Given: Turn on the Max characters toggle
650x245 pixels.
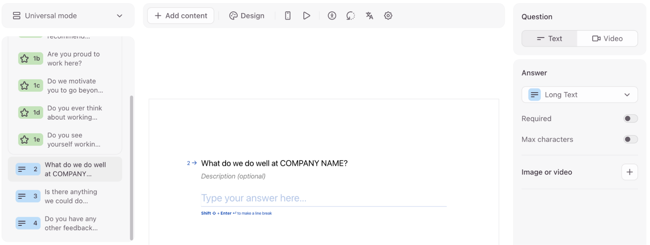Looking at the screenshot, I should click(x=630, y=139).
